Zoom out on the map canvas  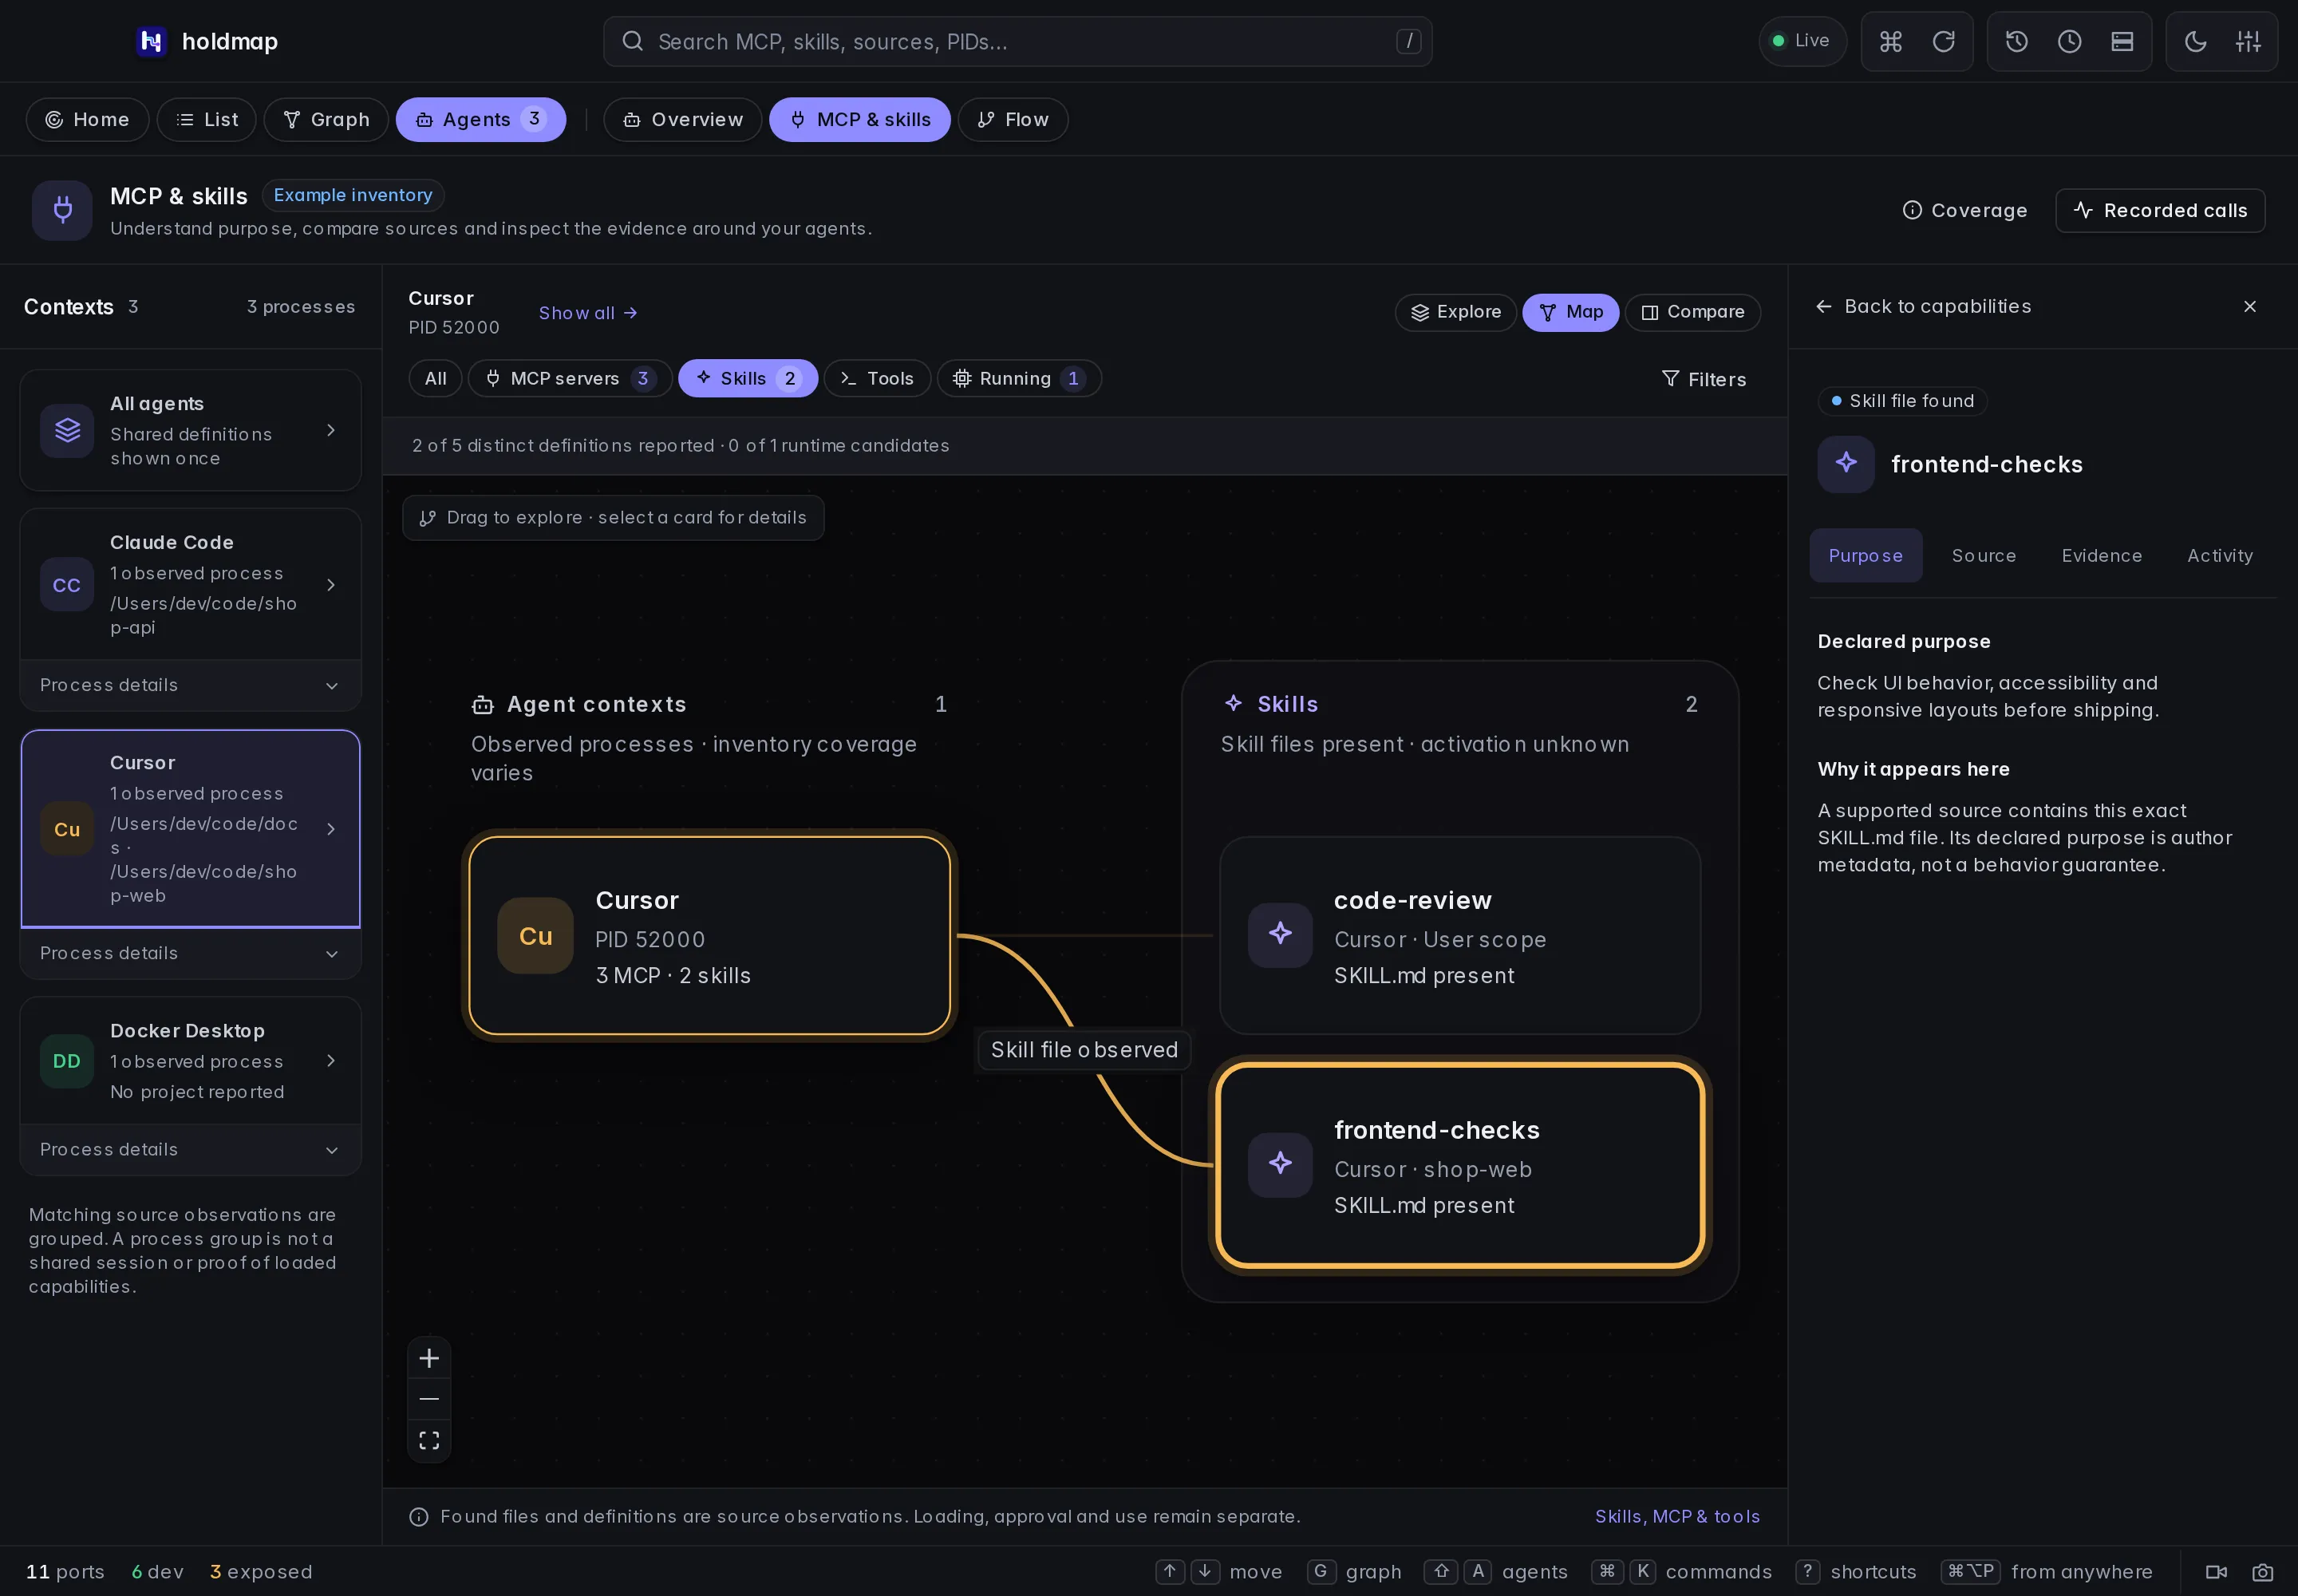pyautogui.click(x=429, y=1399)
